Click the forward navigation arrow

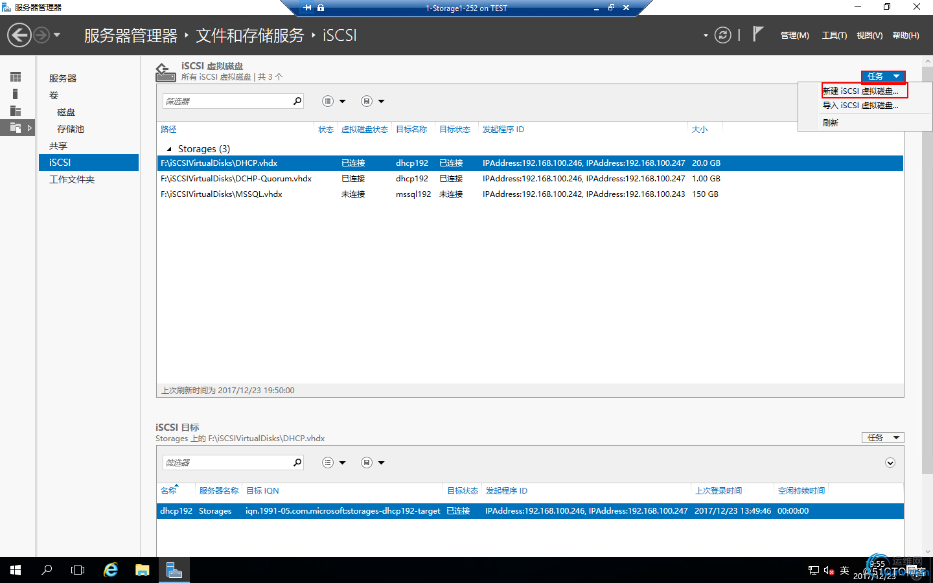pyautogui.click(x=41, y=35)
